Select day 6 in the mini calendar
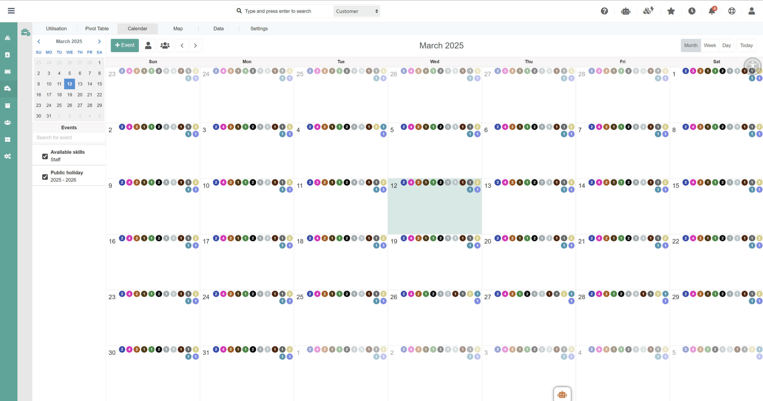Viewport: 763px width, 401px height. tap(80, 73)
